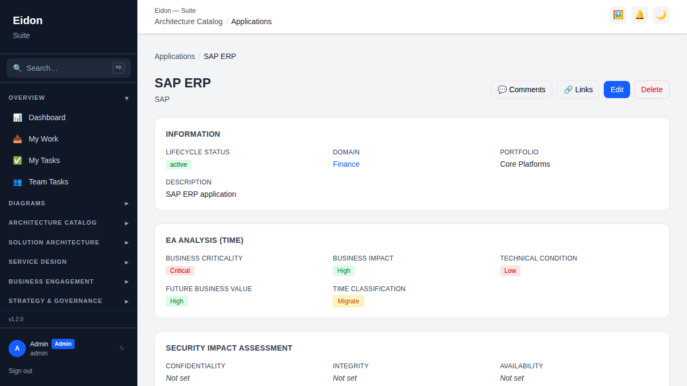Open My Tasks in sidebar

69,160
